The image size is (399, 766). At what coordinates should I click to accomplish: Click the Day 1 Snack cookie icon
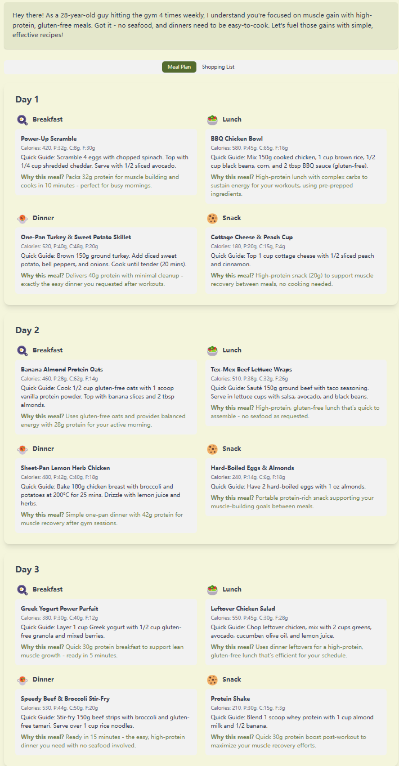point(212,218)
